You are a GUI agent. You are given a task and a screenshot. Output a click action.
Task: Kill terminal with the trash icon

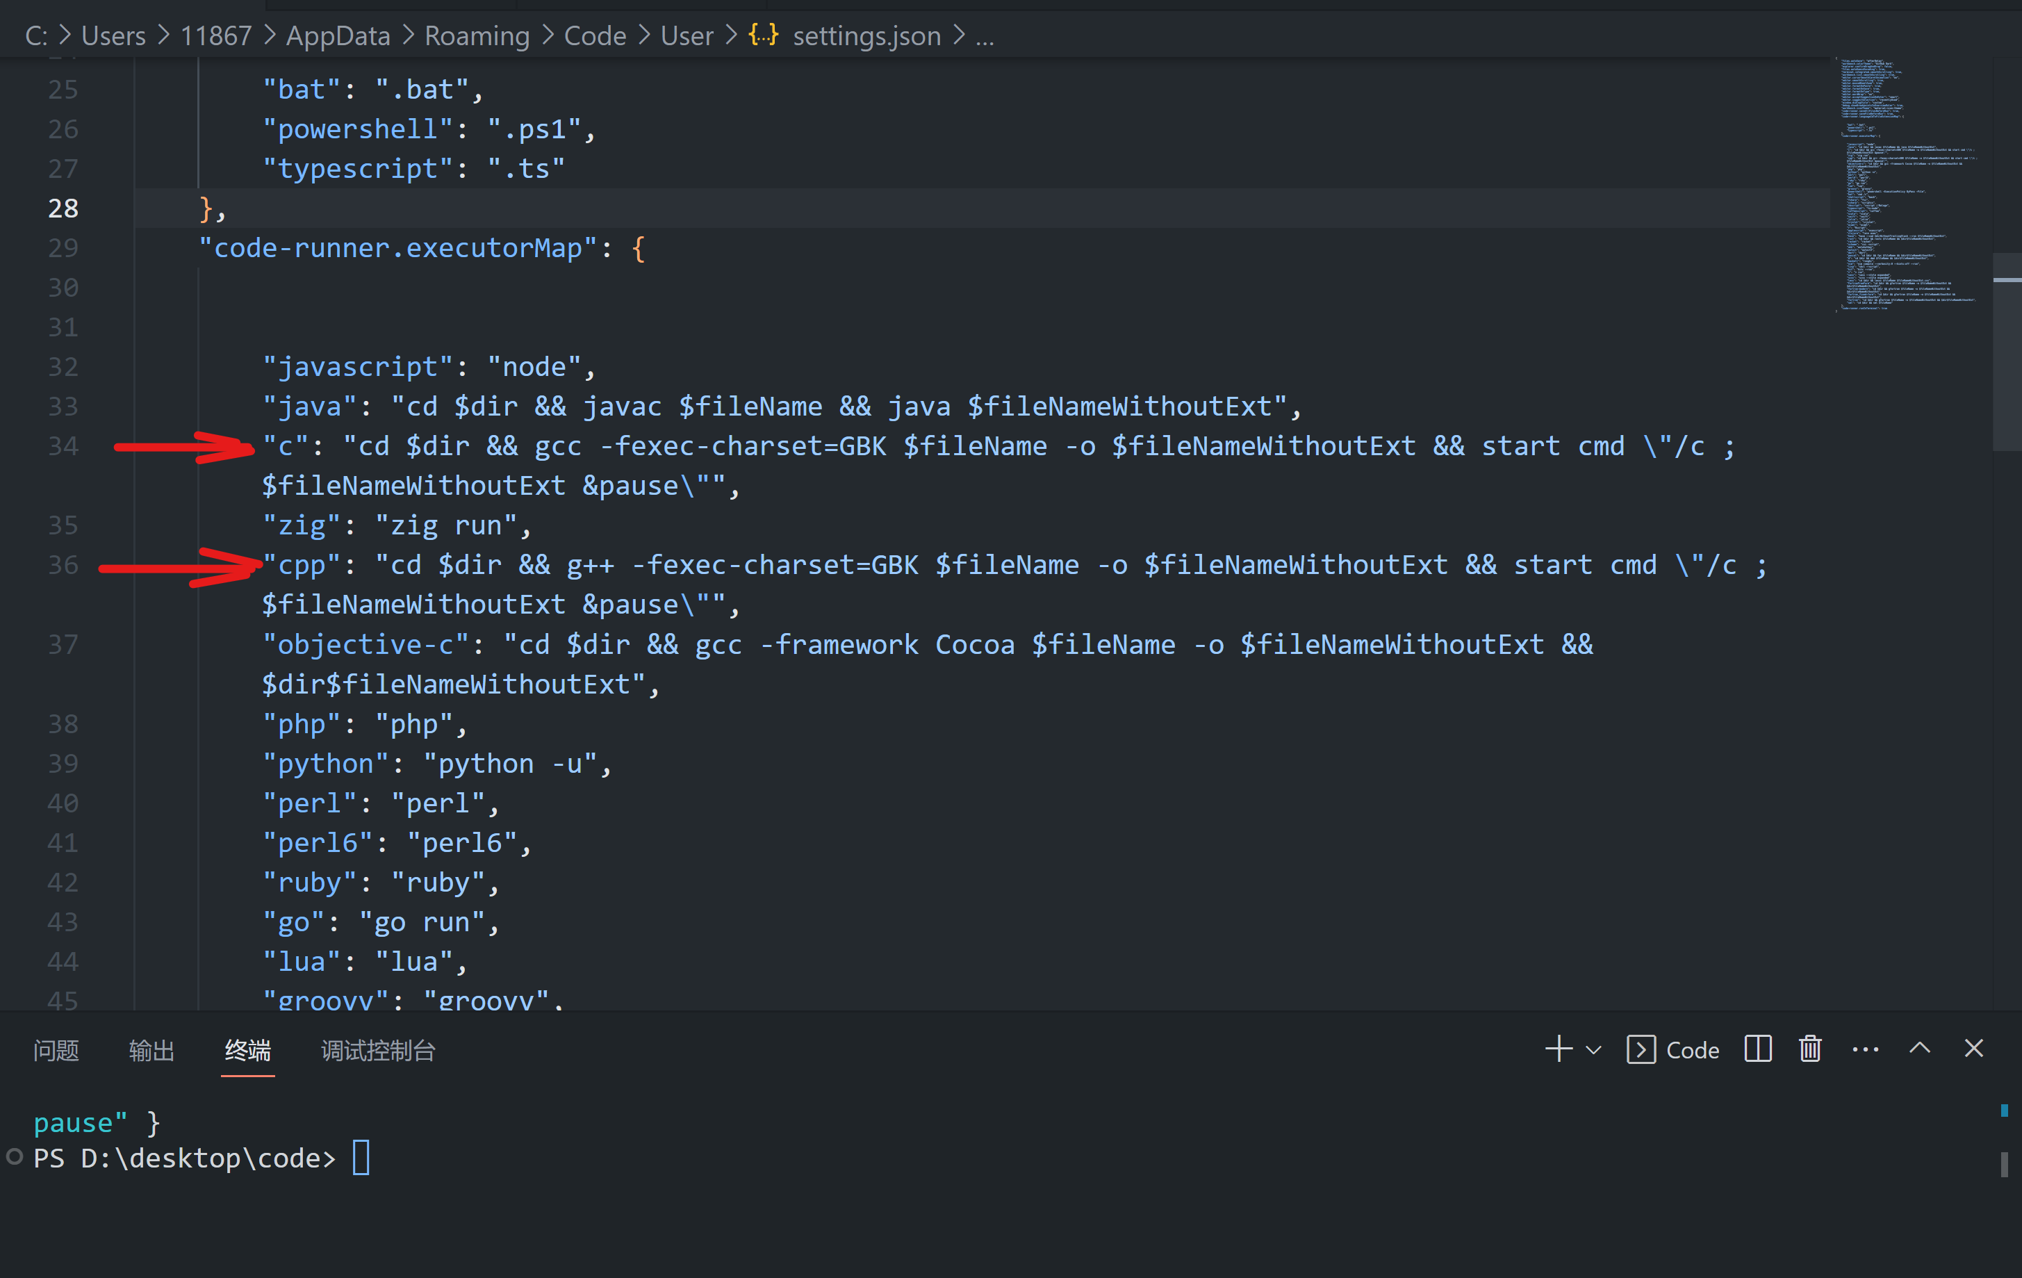coord(1810,1049)
